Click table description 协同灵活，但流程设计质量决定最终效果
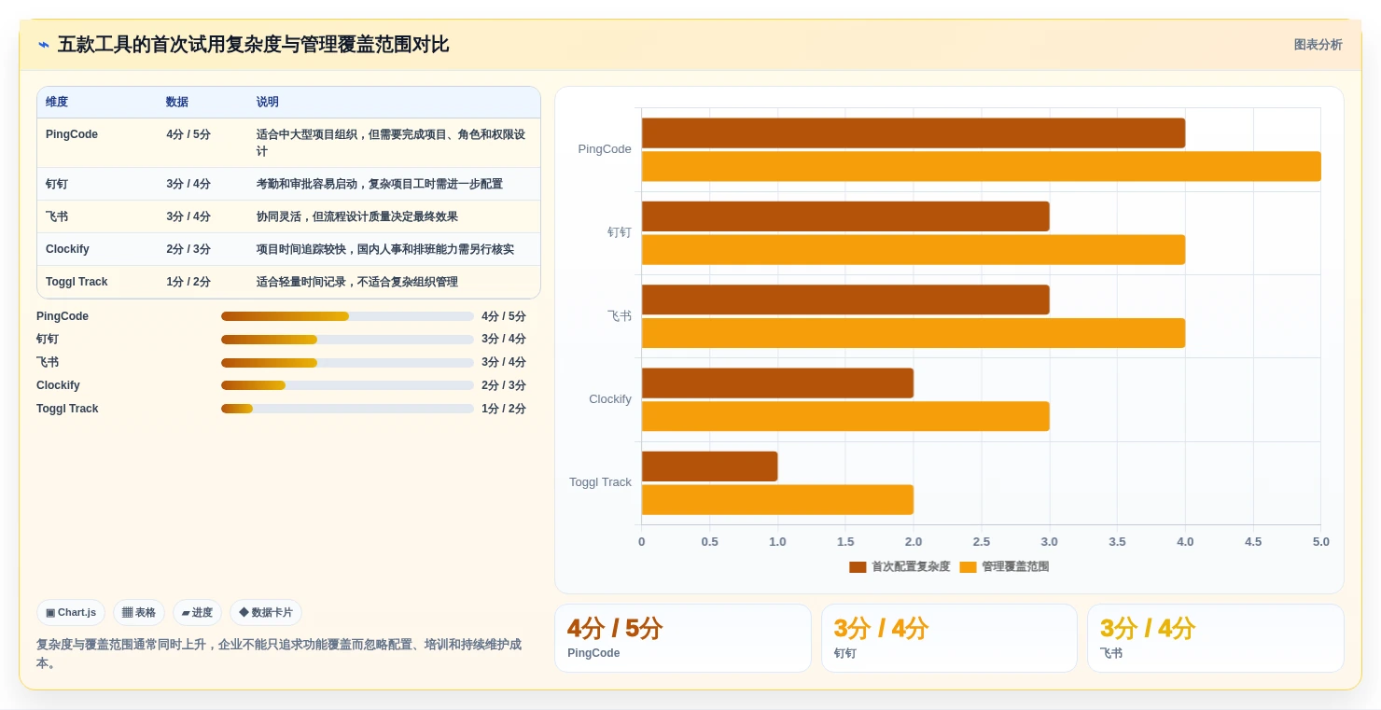Screen dimensions: 1381x710 (x=357, y=216)
